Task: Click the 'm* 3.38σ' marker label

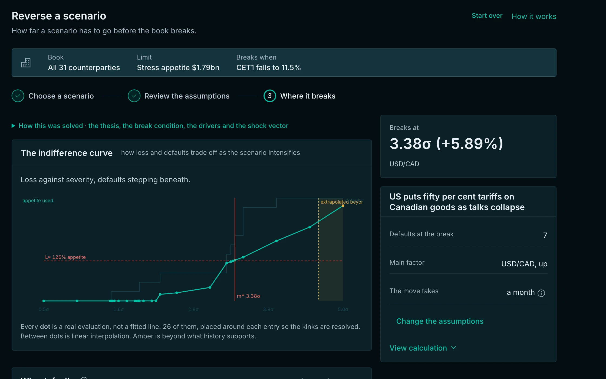Action: click(x=249, y=296)
